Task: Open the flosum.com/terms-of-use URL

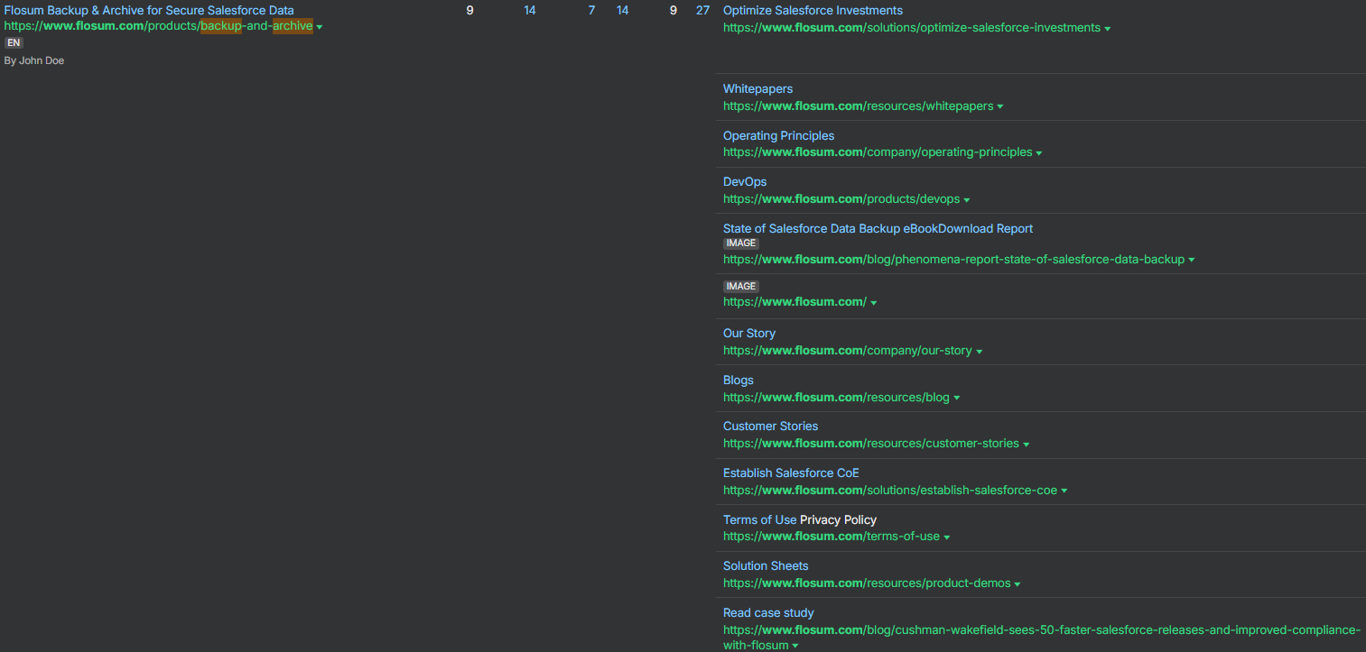Action: click(x=832, y=537)
